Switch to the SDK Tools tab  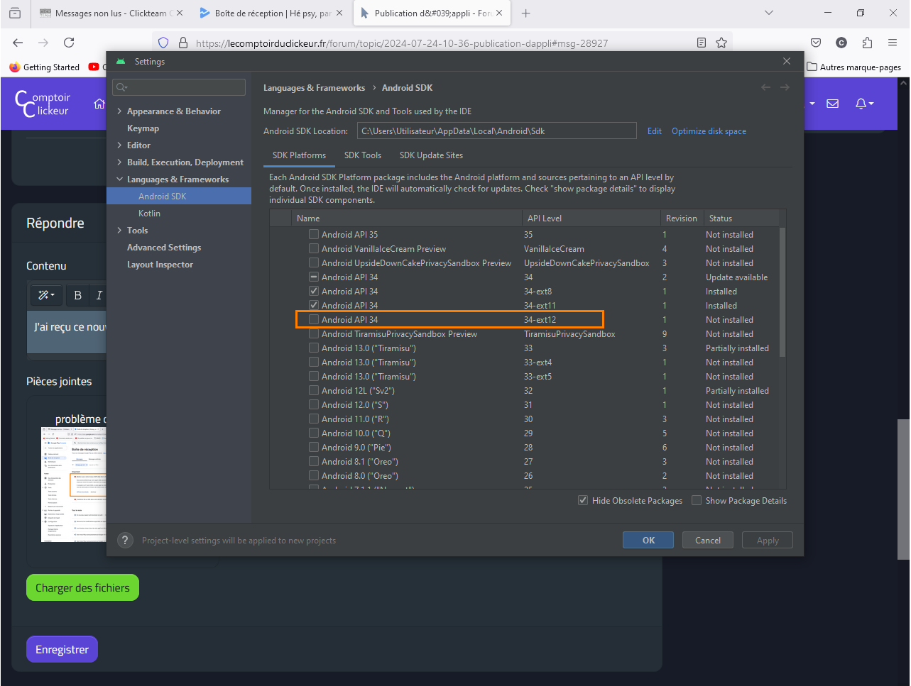tap(362, 155)
